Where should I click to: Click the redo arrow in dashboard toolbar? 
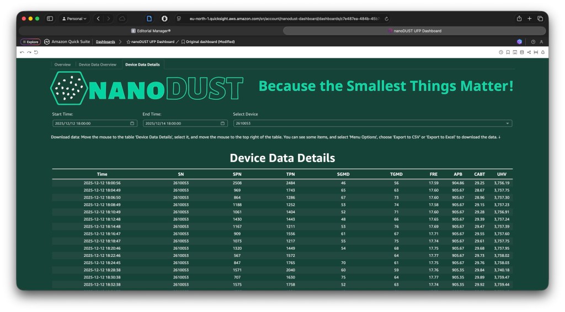(29, 52)
